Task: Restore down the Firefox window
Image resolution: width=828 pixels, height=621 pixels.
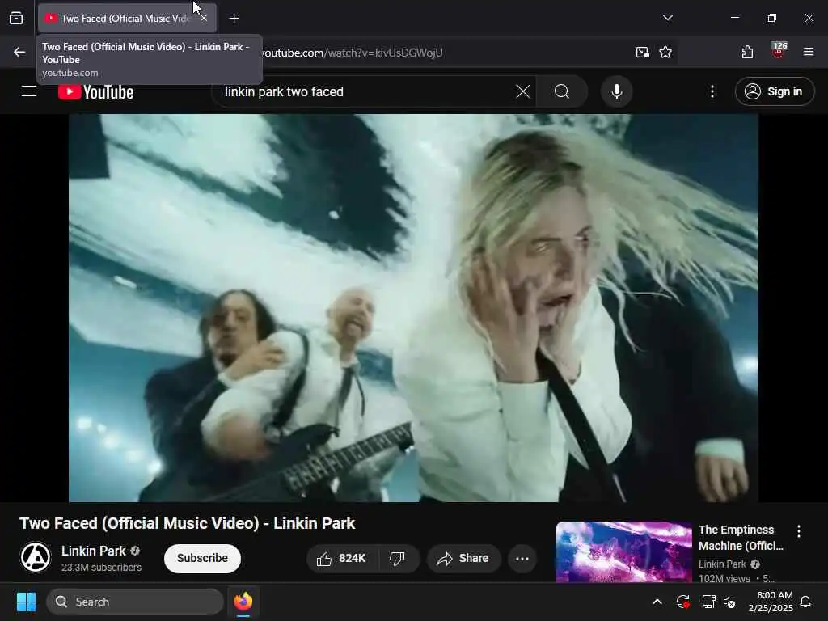Action: tap(772, 18)
